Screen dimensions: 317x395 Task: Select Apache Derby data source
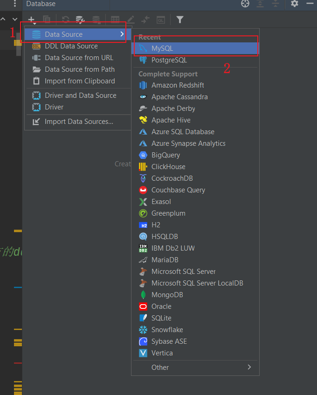(x=195, y=109)
